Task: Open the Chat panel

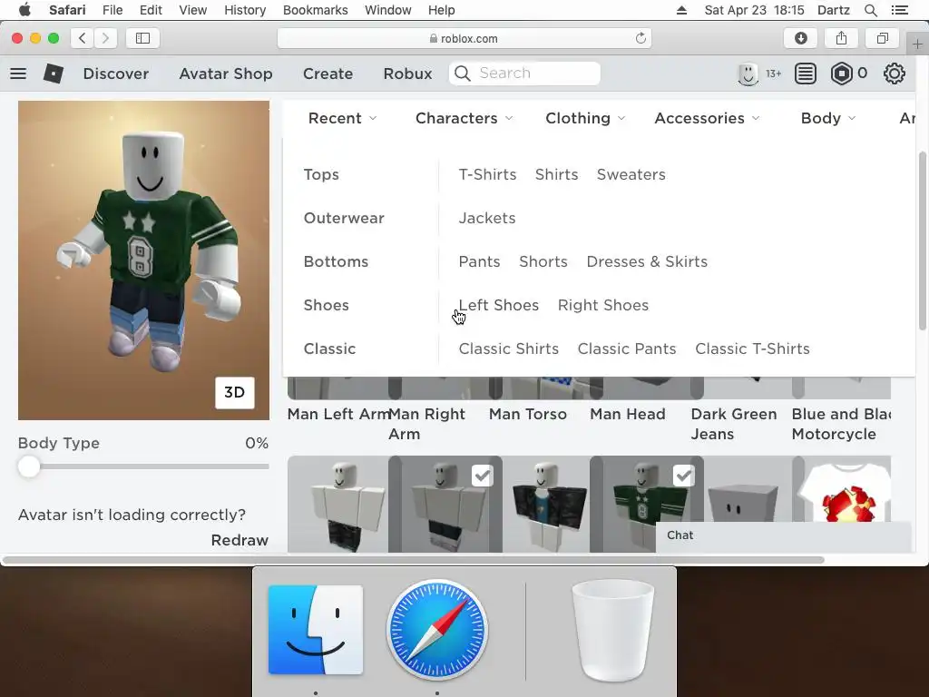Action: pos(783,535)
